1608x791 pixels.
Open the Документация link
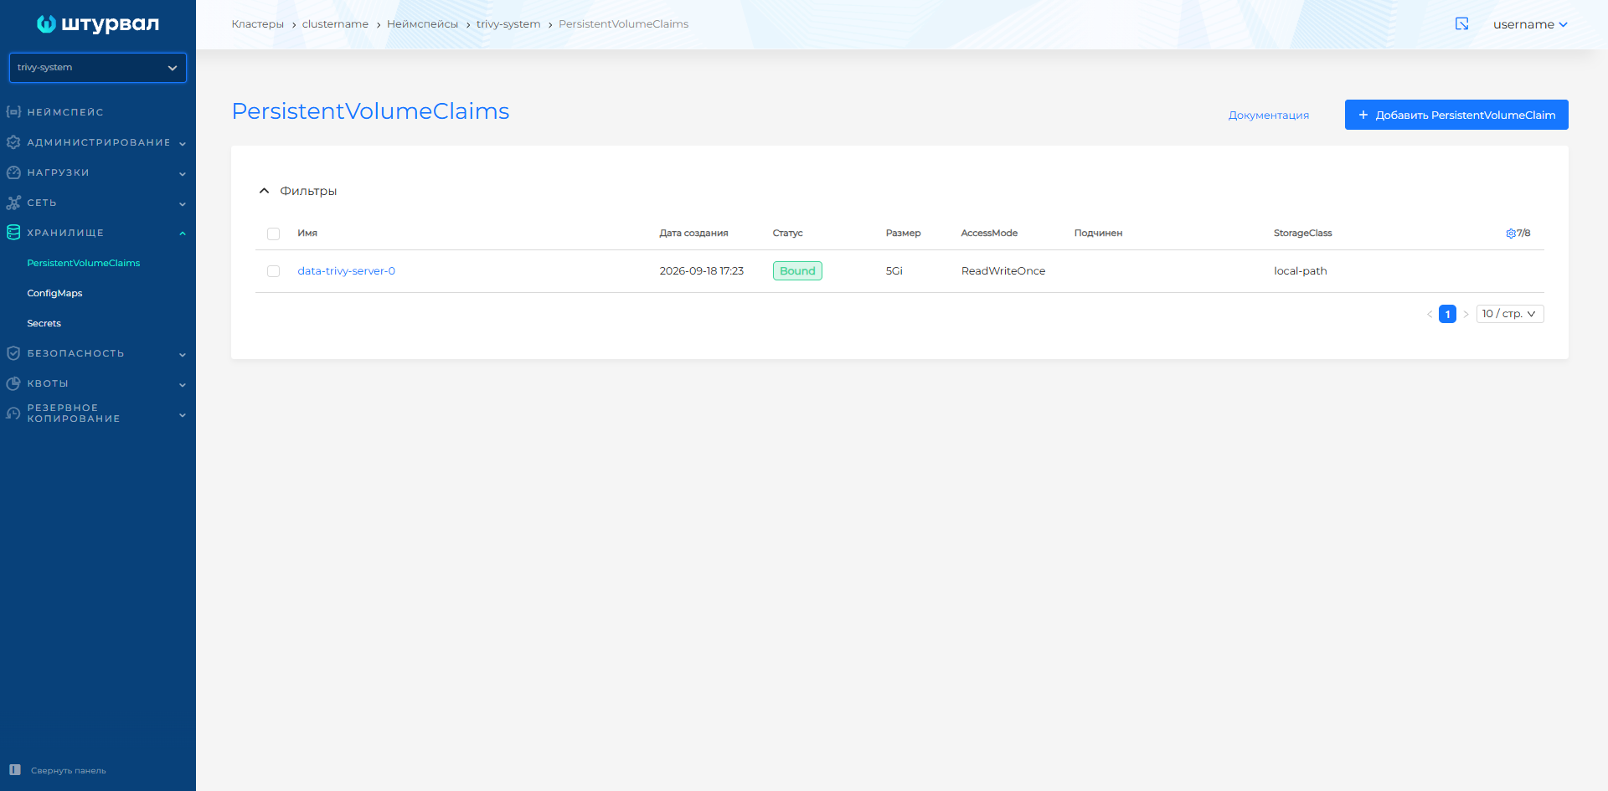coord(1269,116)
